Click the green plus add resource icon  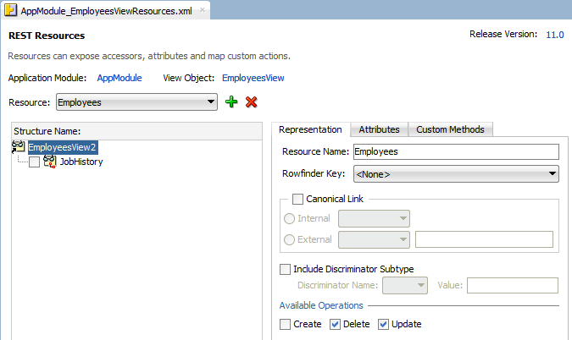pyautogui.click(x=232, y=102)
